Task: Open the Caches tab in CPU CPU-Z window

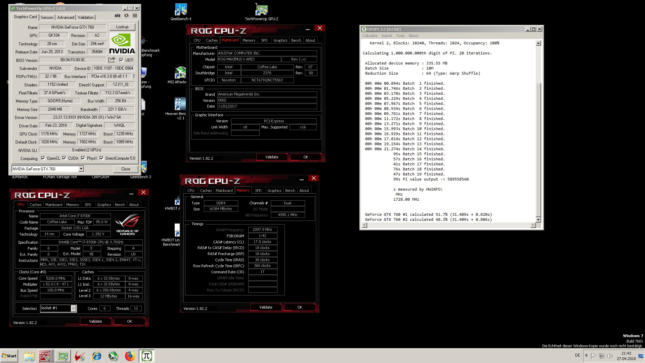Action: coord(35,205)
